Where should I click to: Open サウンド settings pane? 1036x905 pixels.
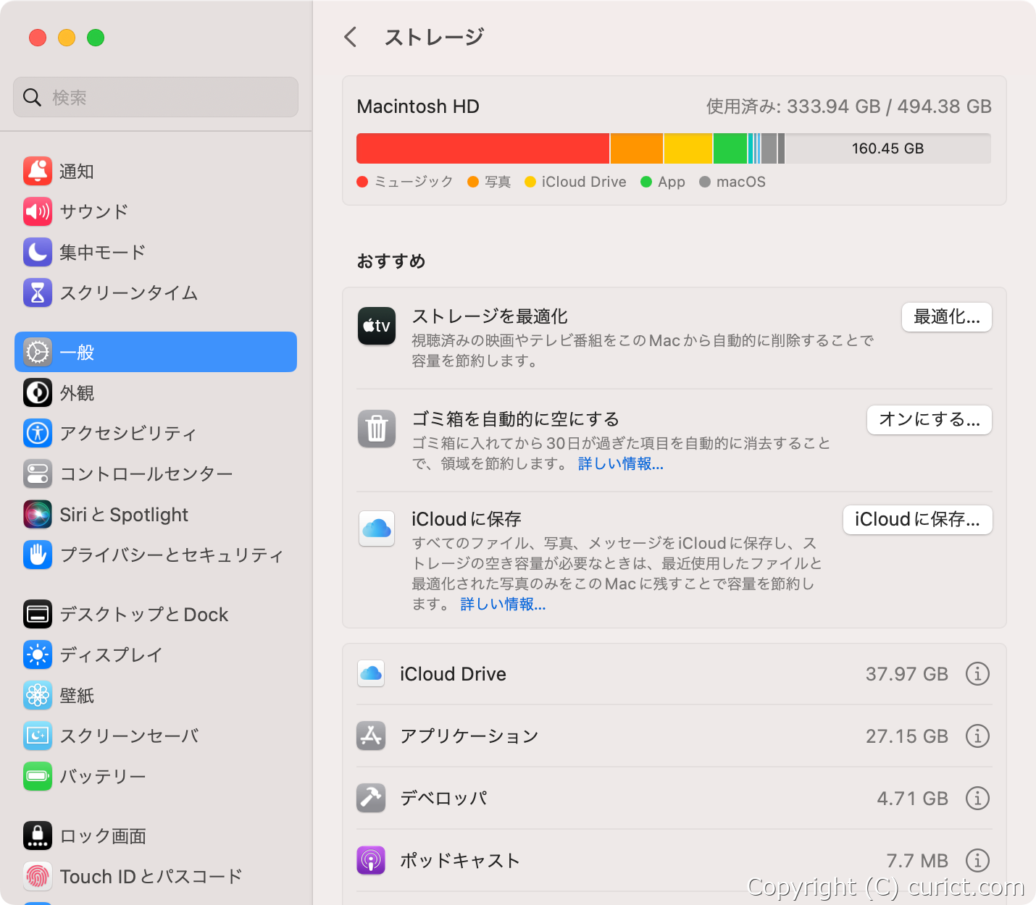pyautogui.click(x=156, y=211)
